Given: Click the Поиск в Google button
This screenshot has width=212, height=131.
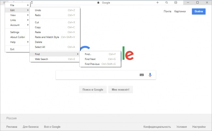Looking at the screenshot, I should click(x=93, y=89).
